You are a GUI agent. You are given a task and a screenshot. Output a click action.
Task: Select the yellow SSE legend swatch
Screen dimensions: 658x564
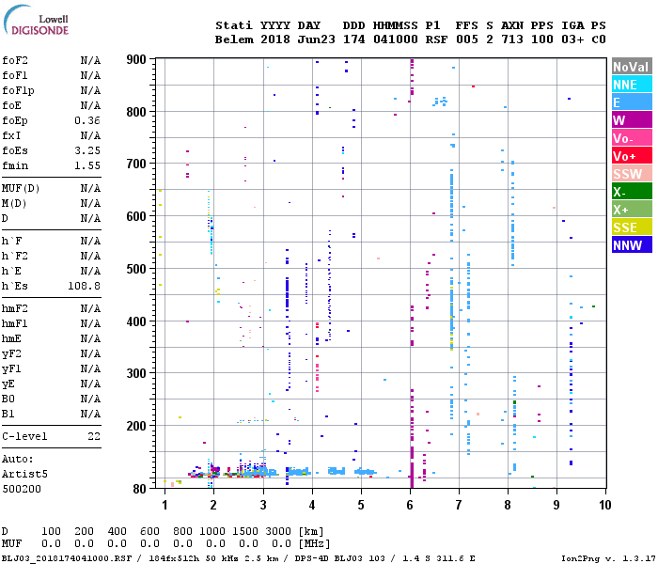click(632, 227)
